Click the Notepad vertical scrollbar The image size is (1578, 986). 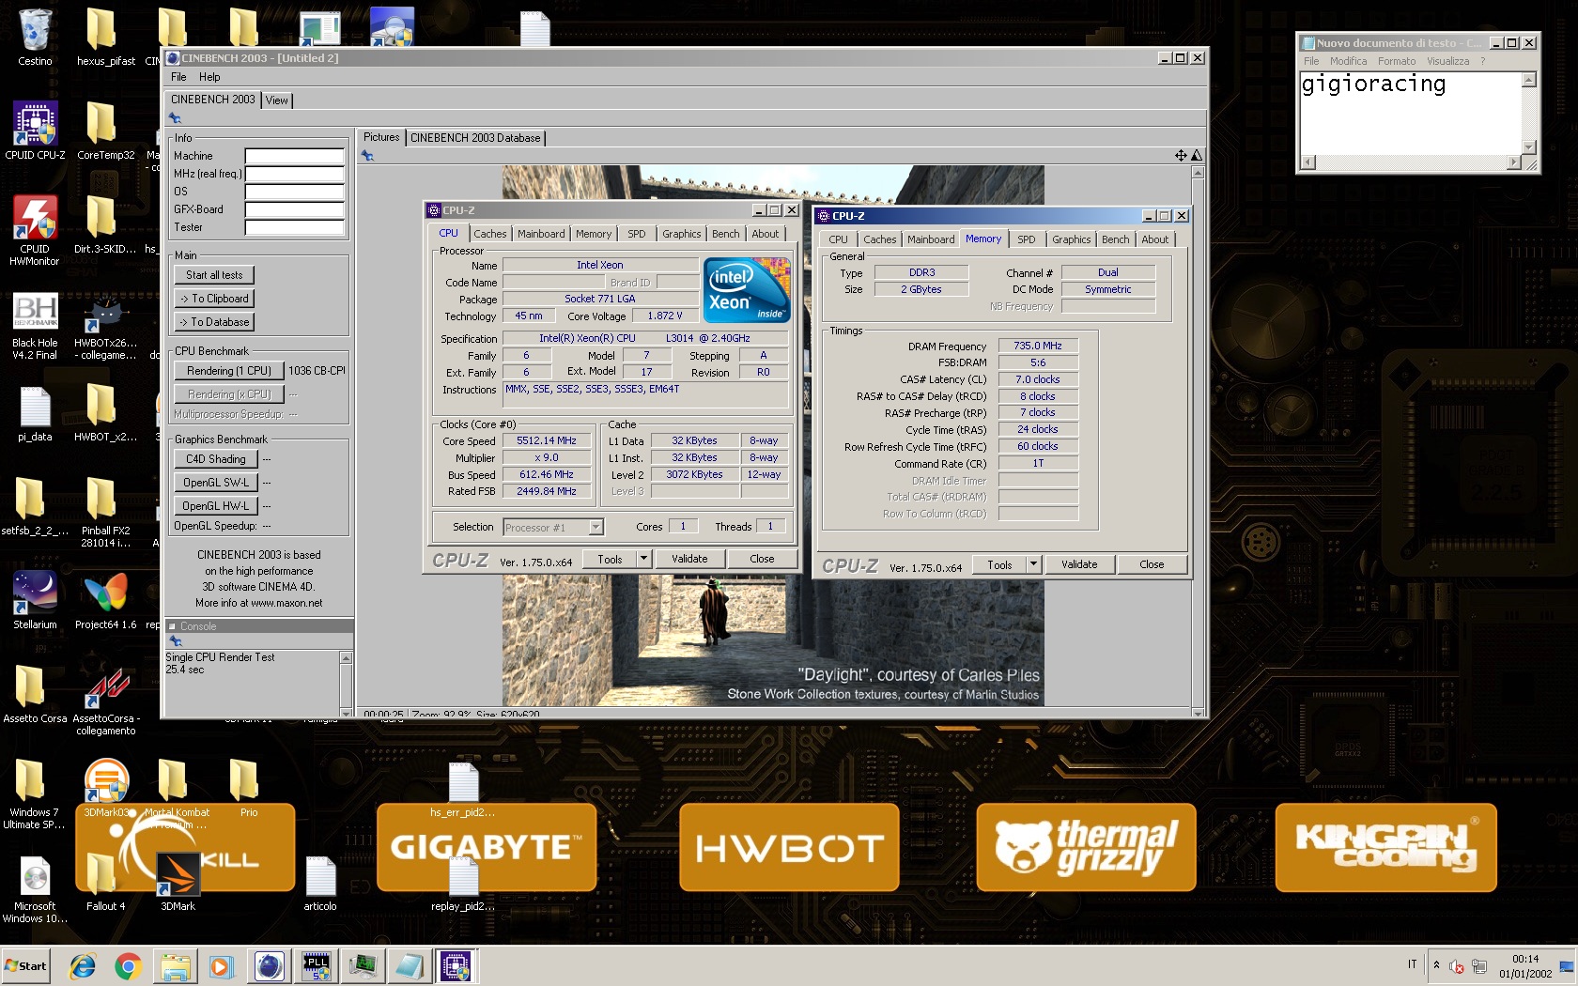(1529, 114)
